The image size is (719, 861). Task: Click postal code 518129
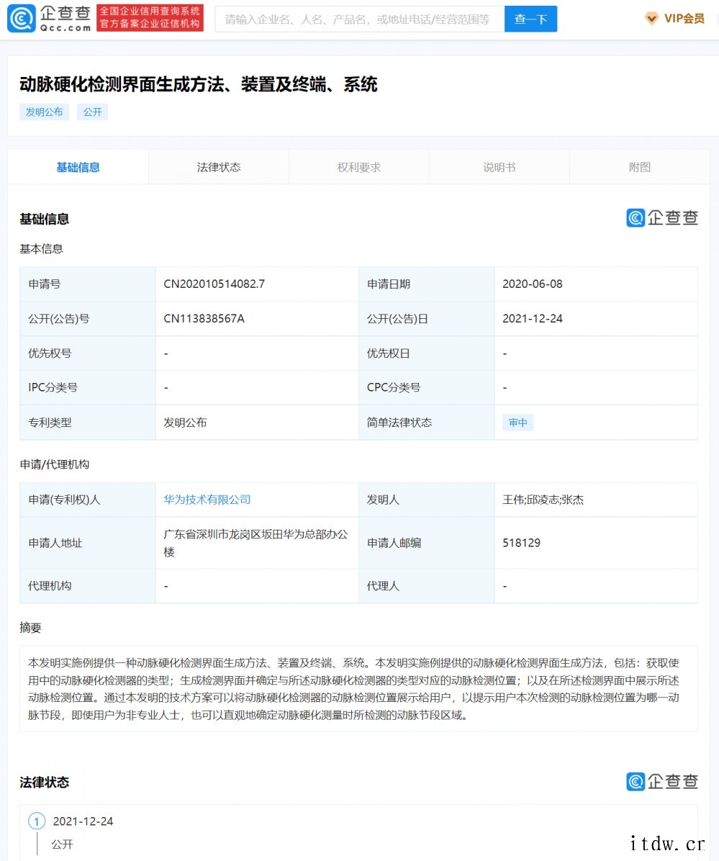tap(521, 543)
